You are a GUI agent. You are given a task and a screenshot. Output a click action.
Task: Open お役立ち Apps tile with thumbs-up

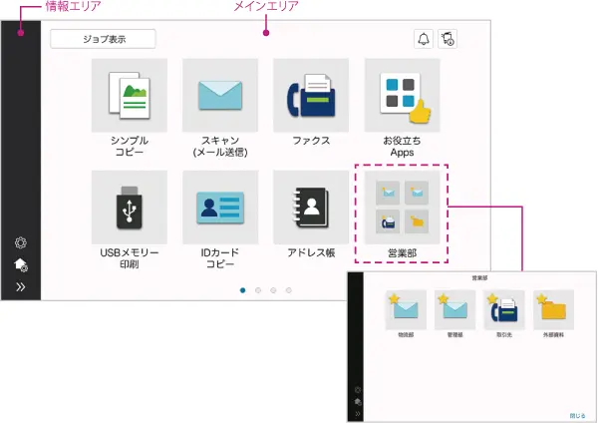click(402, 96)
